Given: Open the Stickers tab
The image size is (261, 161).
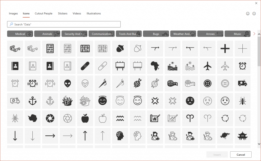Looking at the screenshot, I should [63, 13].
